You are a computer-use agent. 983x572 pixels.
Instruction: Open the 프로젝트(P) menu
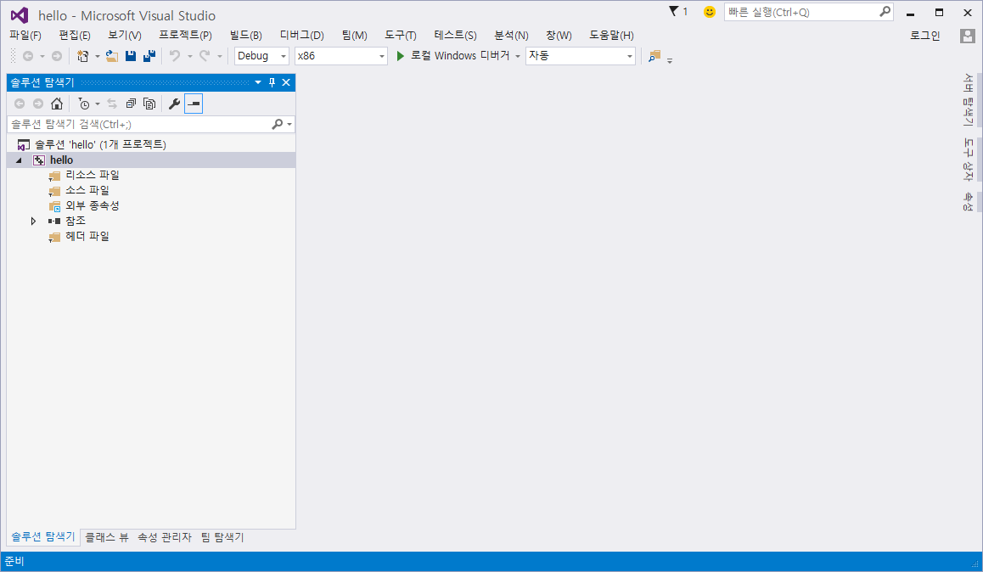tap(186, 35)
